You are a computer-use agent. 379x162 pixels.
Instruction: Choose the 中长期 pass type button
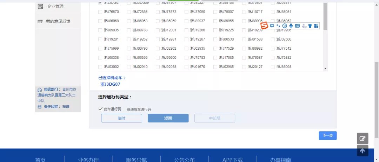pos(215,118)
